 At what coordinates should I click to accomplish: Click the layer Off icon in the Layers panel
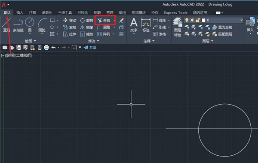point(187,27)
